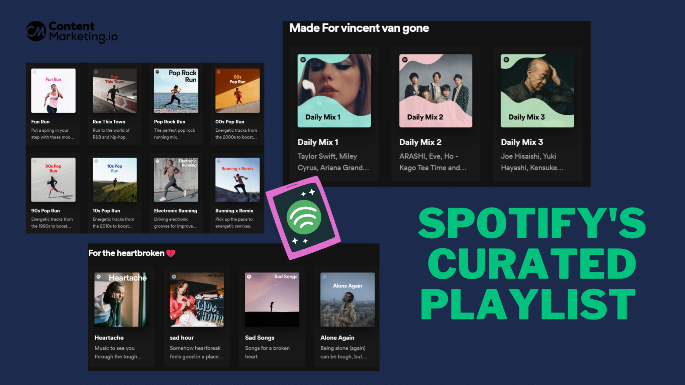Screen dimensions: 685x385
Task: Click Spotify badge on Pop Rock Run cover
Action: point(157,72)
